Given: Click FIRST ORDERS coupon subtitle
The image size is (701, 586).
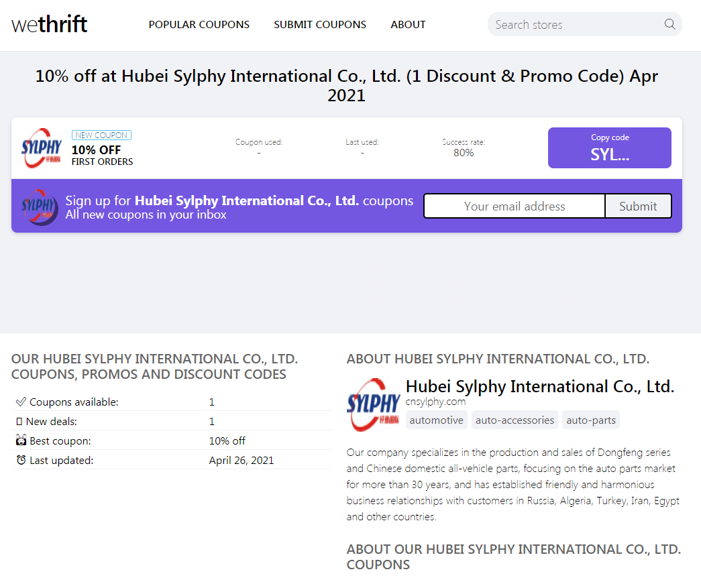Looking at the screenshot, I should (102, 162).
